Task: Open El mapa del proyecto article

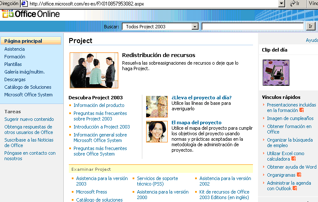Action: click(196, 123)
